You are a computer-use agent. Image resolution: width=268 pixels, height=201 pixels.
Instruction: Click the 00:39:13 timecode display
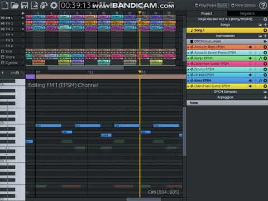click(78, 6)
